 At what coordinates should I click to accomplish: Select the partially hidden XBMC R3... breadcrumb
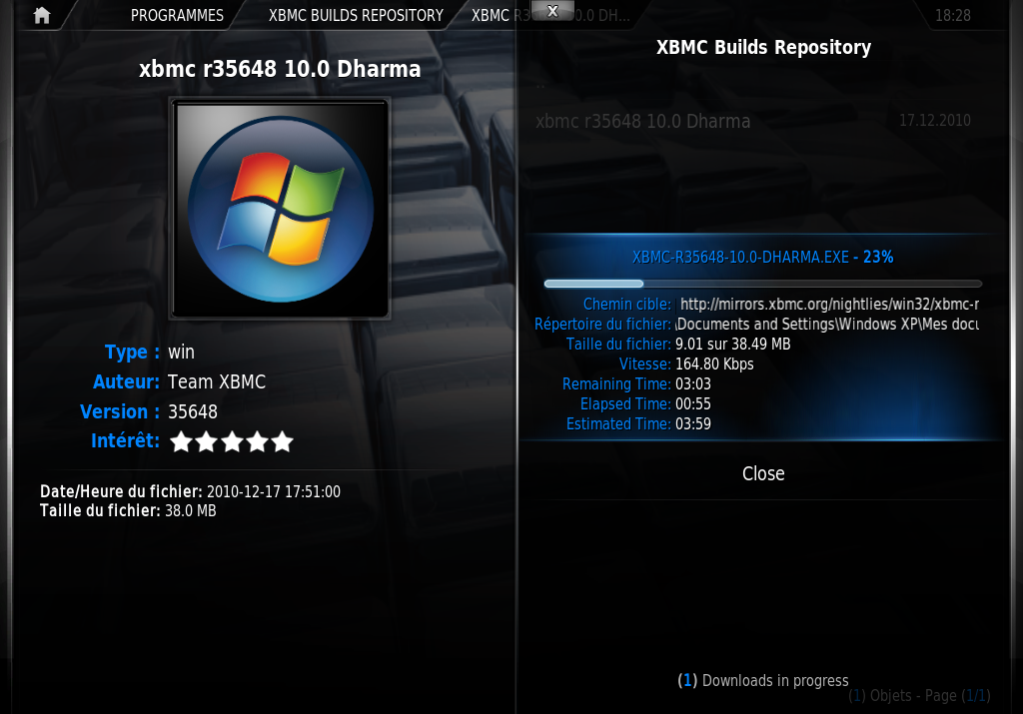pyautogui.click(x=550, y=16)
